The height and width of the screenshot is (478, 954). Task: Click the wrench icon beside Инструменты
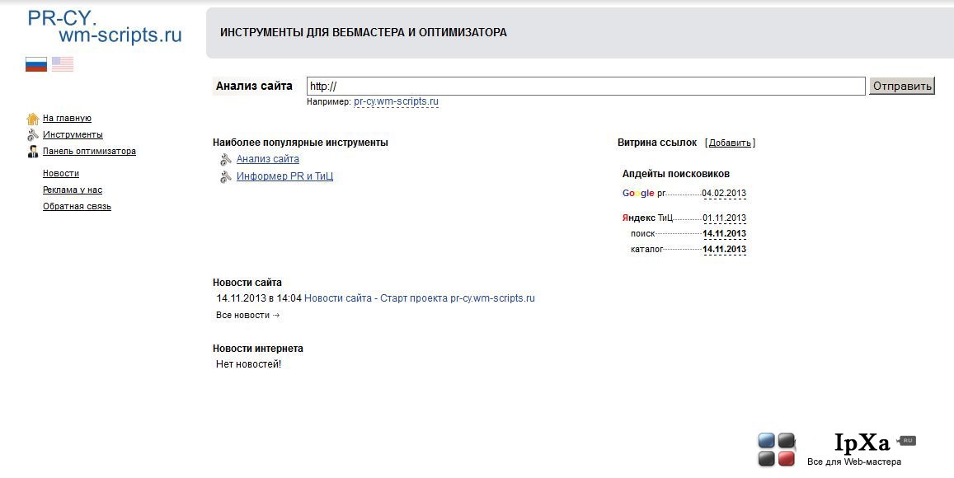[33, 135]
